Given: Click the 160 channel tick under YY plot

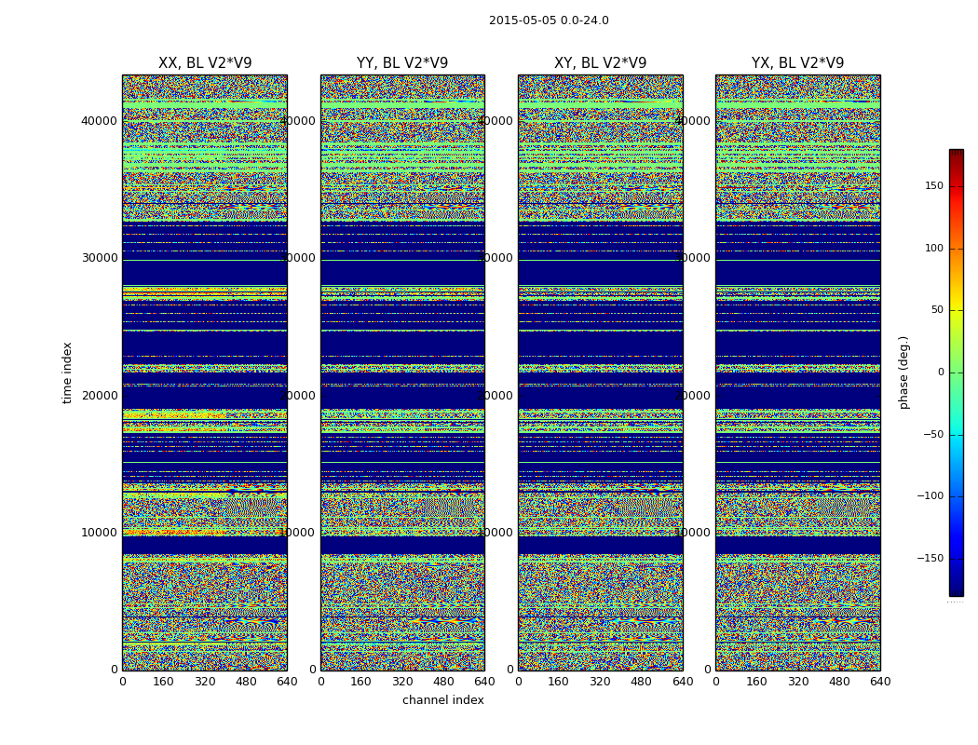Looking at the screenshot, I should [361, 682].
